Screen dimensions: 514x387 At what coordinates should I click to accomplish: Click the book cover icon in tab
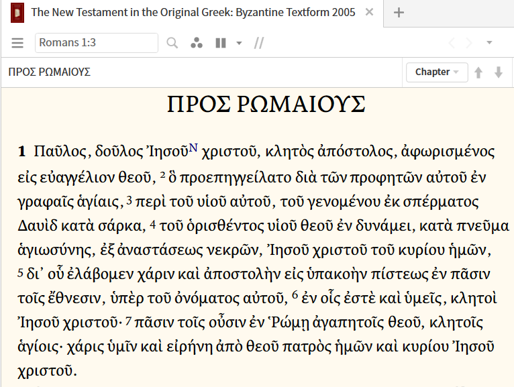17,12
